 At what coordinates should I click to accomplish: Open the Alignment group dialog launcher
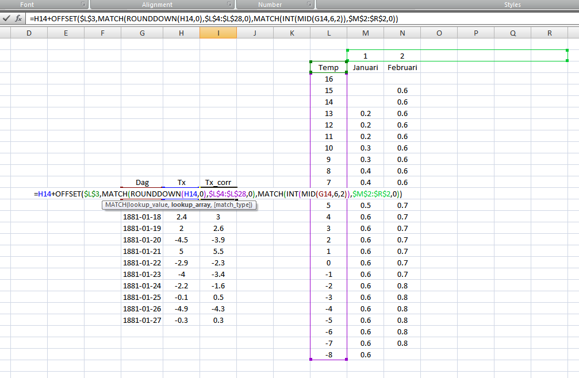[230, 5]
